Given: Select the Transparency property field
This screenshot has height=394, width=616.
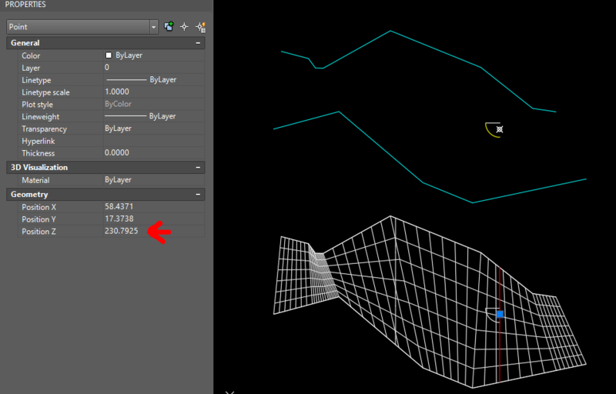Looking at the screenshot, I should coord(152,129).
